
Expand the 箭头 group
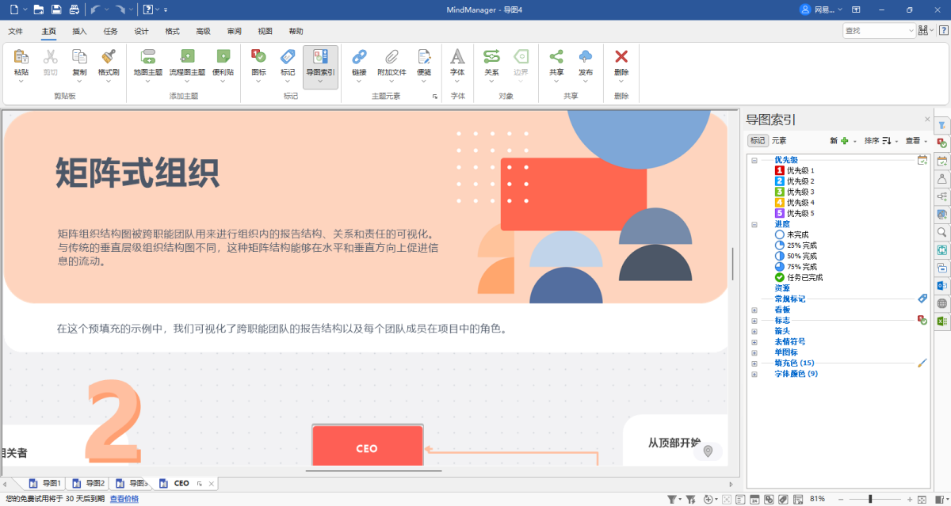[754, 331]
